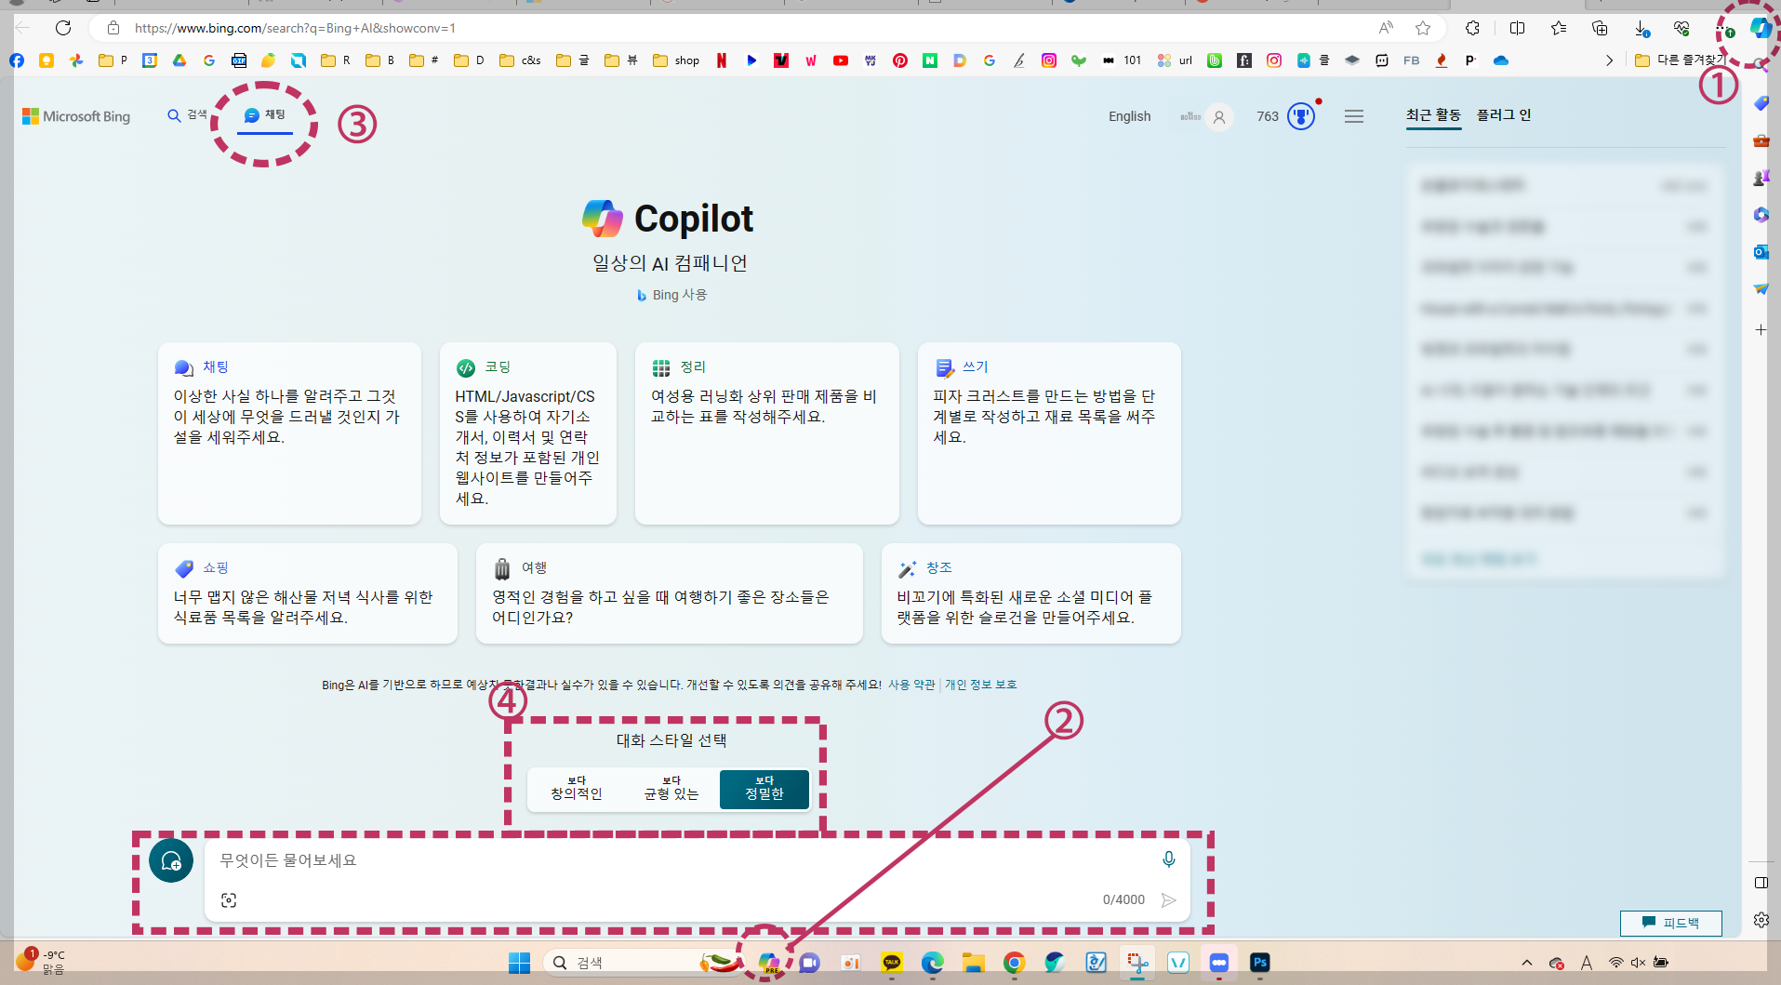Open the Bing hamburger menu
Image resolution: width=1781 pixels, height=985 pixels.
pos(1354,116)
